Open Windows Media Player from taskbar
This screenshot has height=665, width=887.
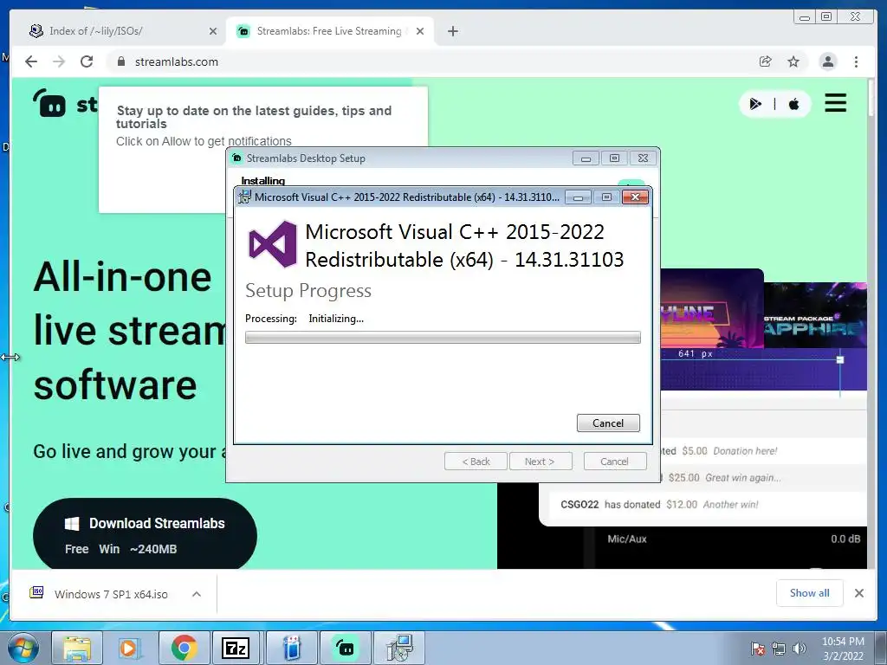pyautogui.click(x=128, y=649)
